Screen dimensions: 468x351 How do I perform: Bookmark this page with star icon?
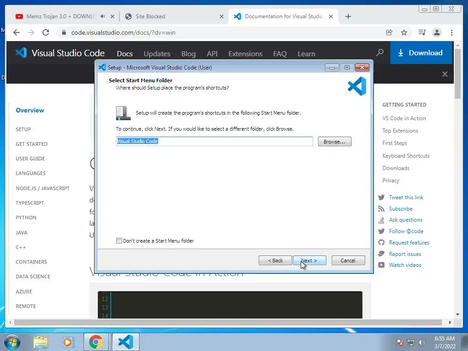coord(404,32)
